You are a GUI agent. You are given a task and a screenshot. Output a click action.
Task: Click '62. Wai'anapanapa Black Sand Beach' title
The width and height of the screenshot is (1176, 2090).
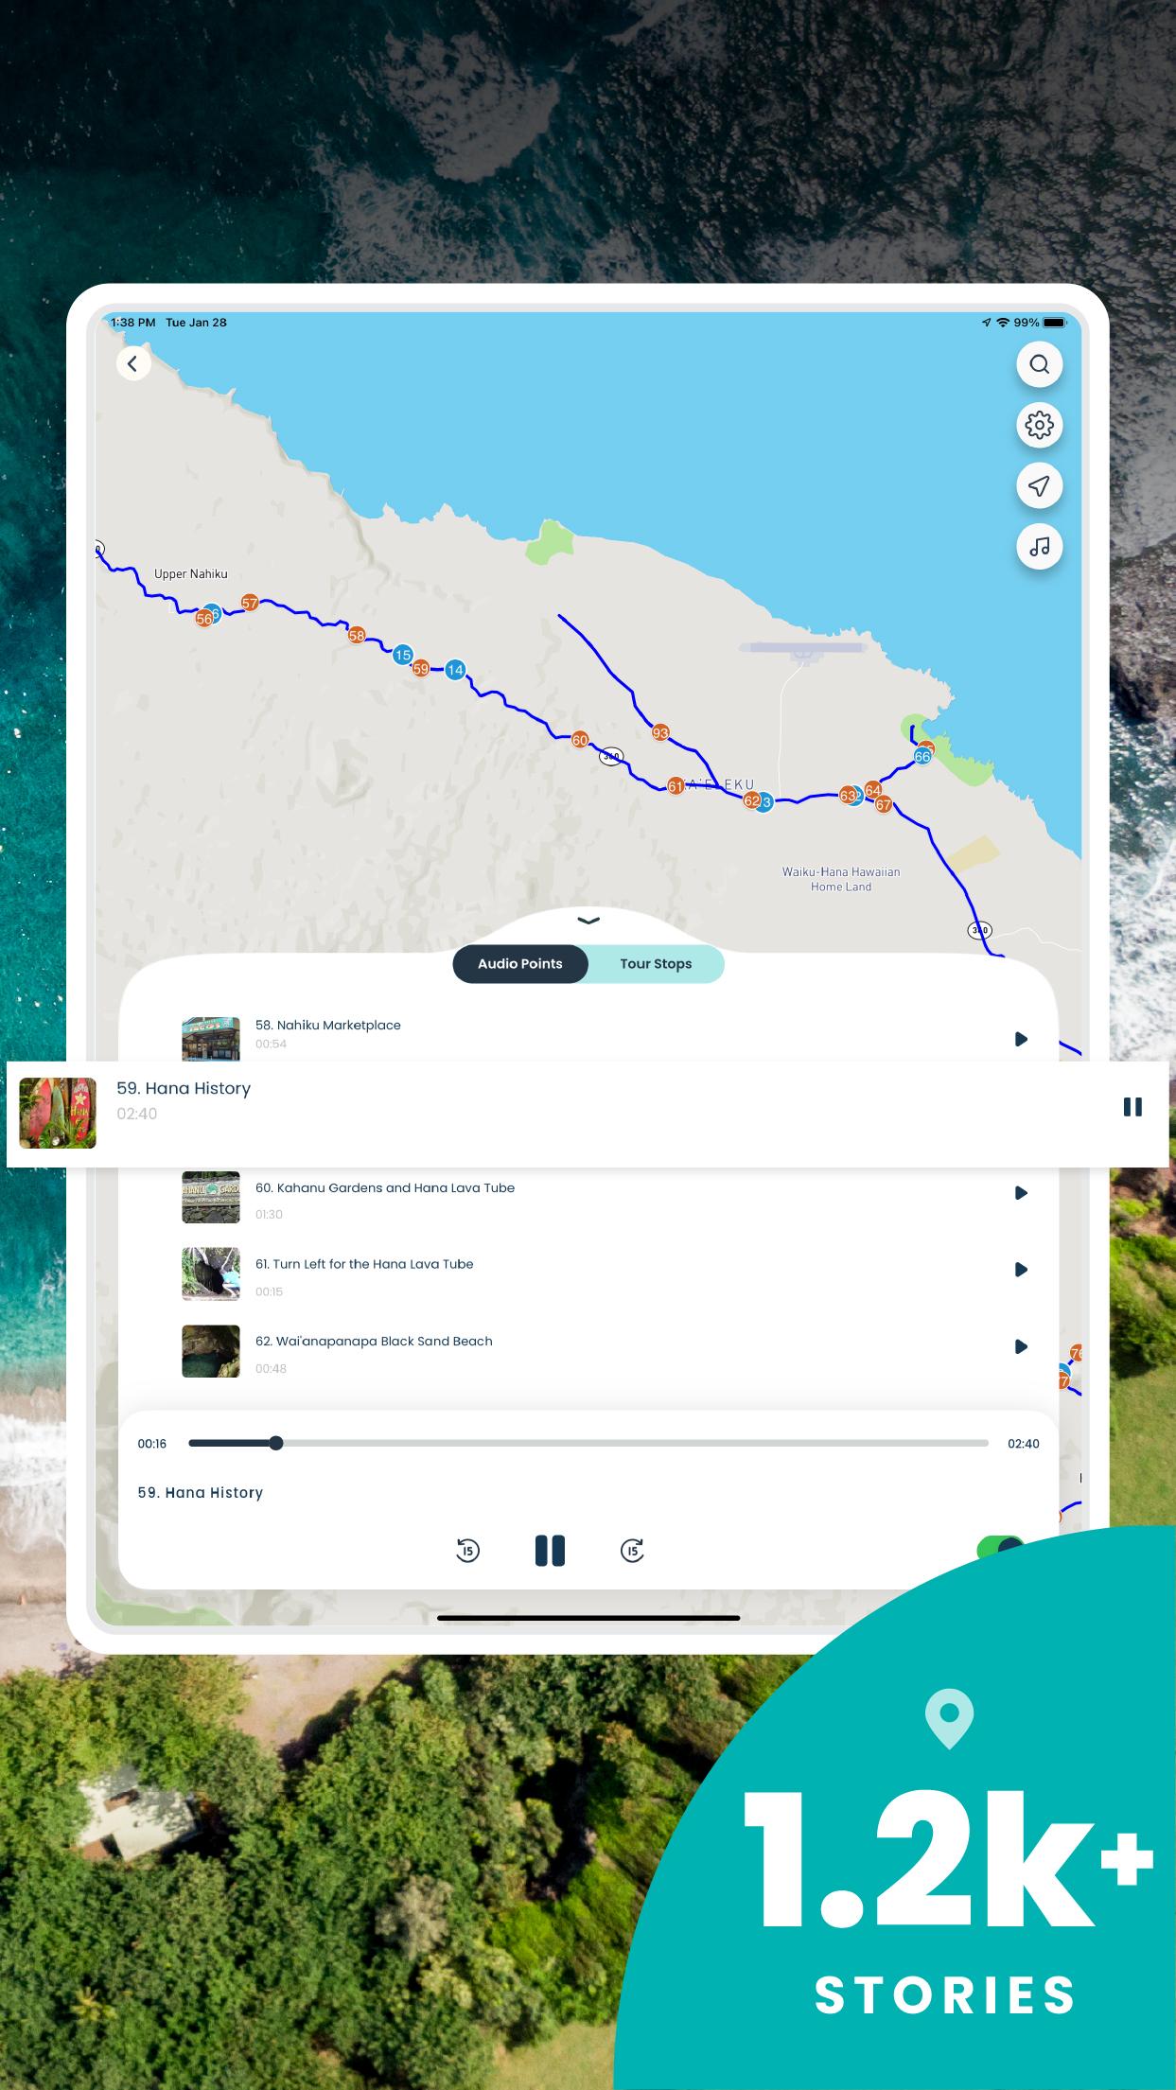[x=374, y=1341]
